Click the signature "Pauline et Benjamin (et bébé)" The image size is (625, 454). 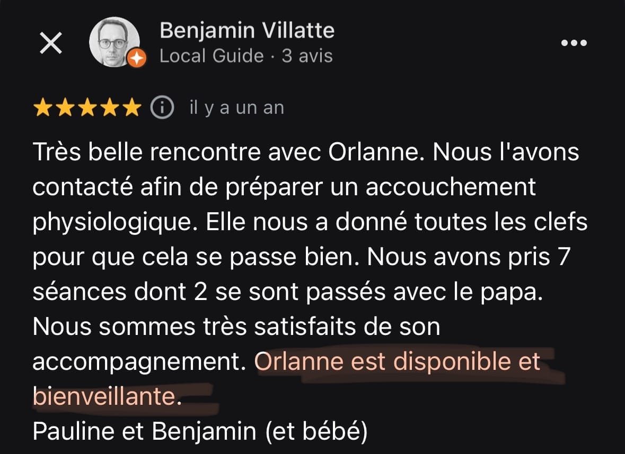(200, 432)
